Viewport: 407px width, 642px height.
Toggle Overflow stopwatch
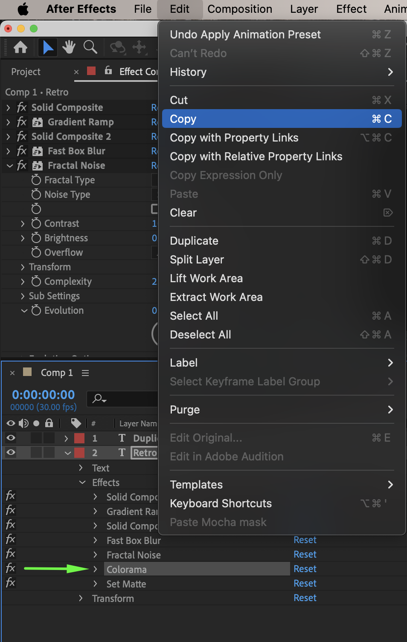[x=36, y=252]
